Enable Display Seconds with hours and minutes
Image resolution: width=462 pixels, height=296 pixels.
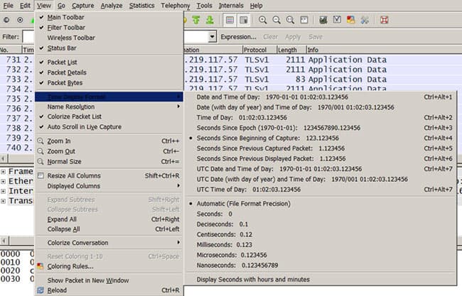point(321,280)
